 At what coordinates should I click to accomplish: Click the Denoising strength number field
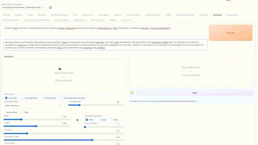(119, 137)
